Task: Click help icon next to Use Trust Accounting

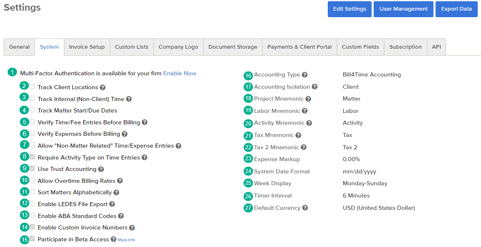Action: pyautogui.click(x=101, y=169)
